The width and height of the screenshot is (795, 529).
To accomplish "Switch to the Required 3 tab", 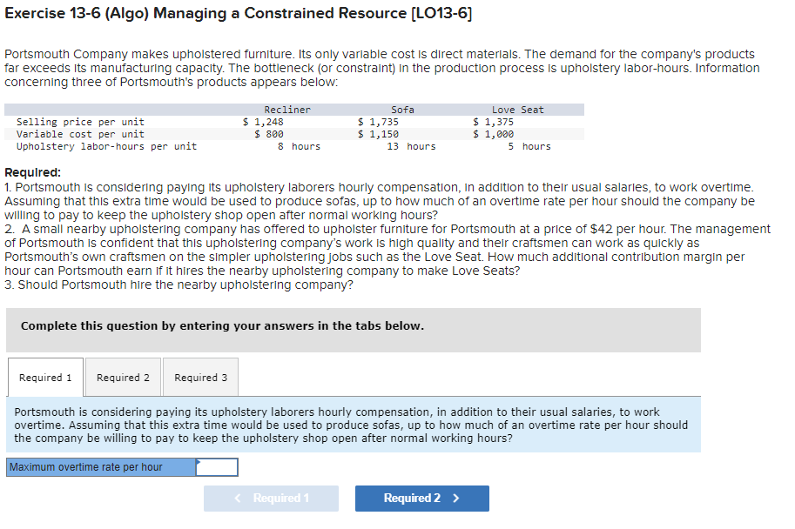I will tap(200, 377).
